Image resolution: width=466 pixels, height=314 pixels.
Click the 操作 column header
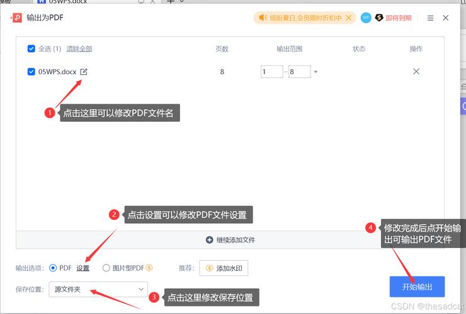(x=416, y=49)
